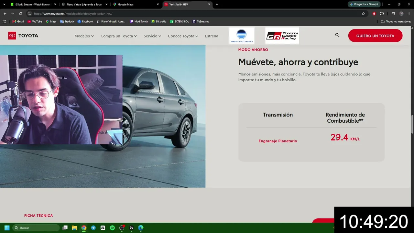This screenshot has height=233, width=414.
Task: Open the TuStreams bookmark
Action: point(201,22)
